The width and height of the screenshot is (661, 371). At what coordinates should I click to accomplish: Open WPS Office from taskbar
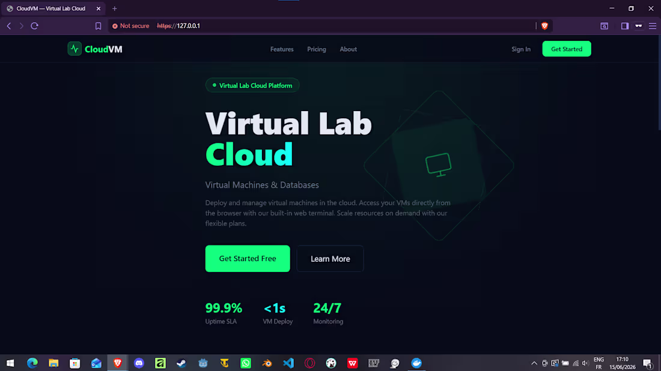352,363
